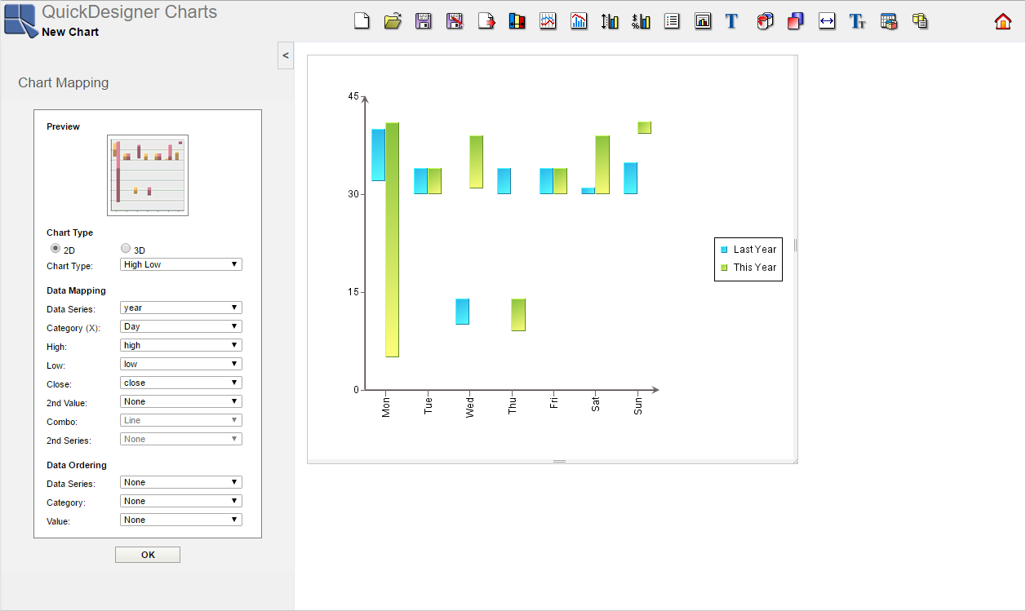This screenshot has width=1026, height=611.
Task: Click the green Sat bar in chart
Action: coord(602,165)
